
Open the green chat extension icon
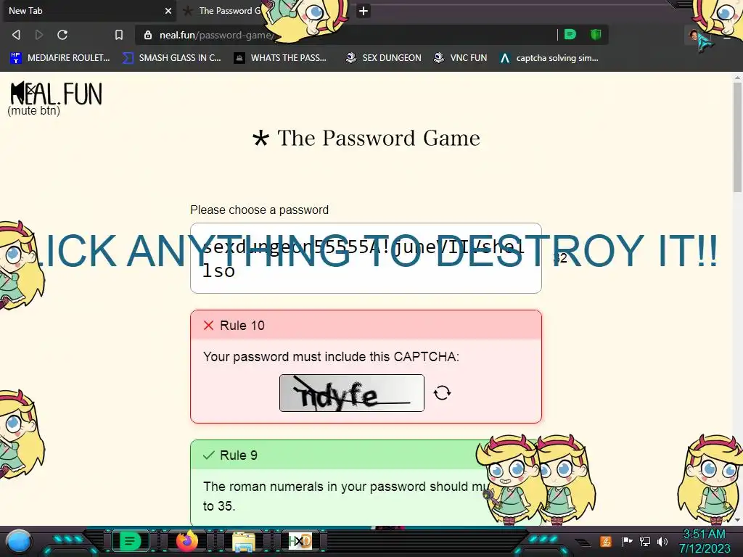click(570, 34)
